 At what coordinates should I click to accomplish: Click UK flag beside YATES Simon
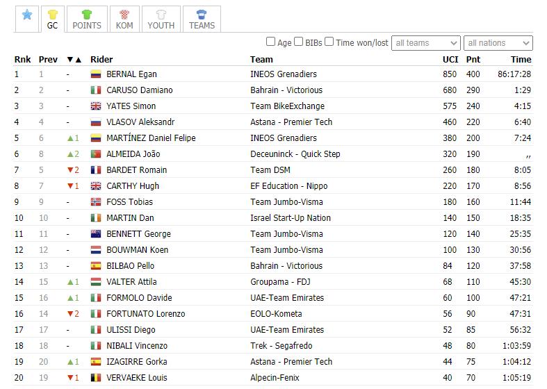pyautogui.click(x=96, y=106)
